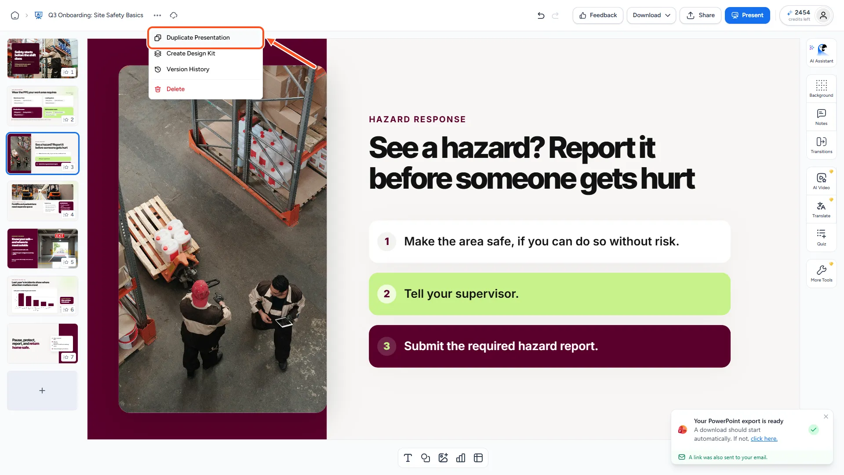Click the undo arrow
The width and height of the screenshot is (844, 475).
click(541, 15)
